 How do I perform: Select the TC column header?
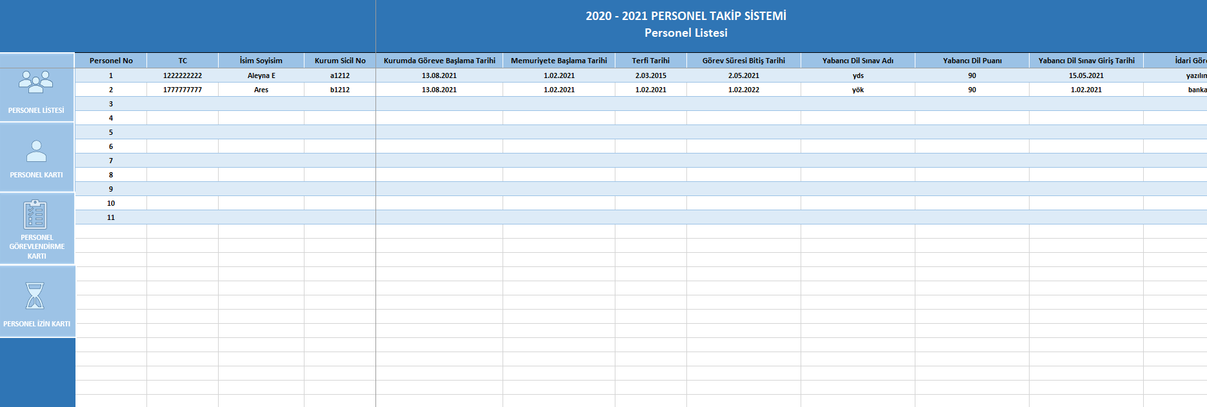click(183, 61)
